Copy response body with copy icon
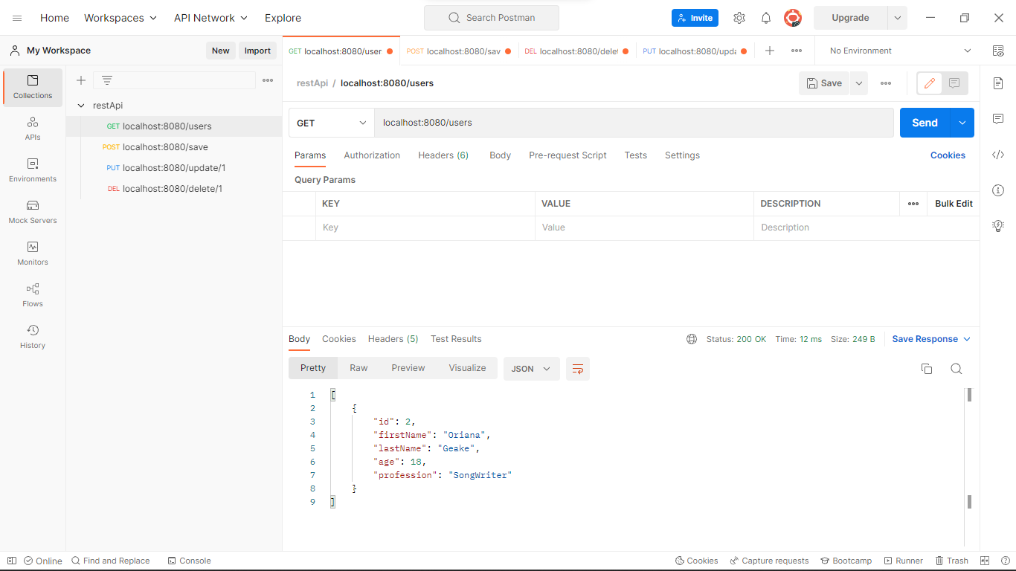This screenshot has width=1016, height=571. click(927, 369)
